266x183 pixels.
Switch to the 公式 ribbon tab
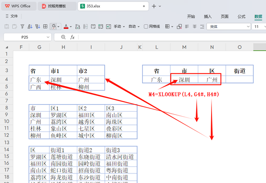click(x=241, y=17)
